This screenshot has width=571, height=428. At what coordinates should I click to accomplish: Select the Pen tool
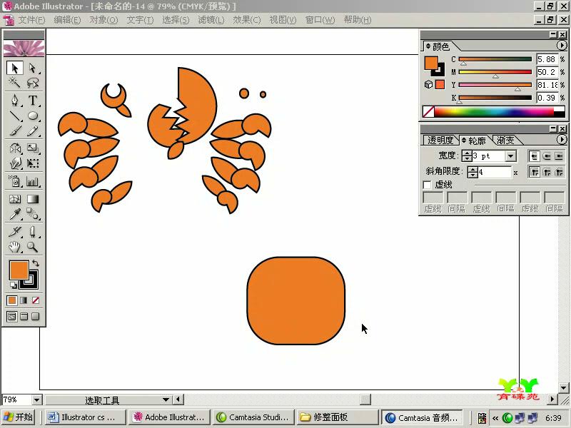(x=15, y=100)
